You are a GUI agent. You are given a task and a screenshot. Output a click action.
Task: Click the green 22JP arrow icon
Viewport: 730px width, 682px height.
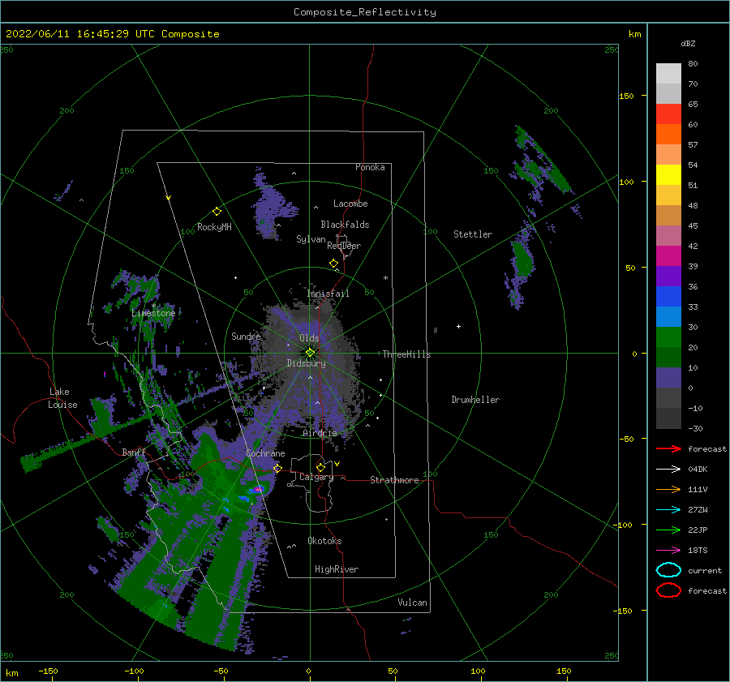(x=668, y=530)
